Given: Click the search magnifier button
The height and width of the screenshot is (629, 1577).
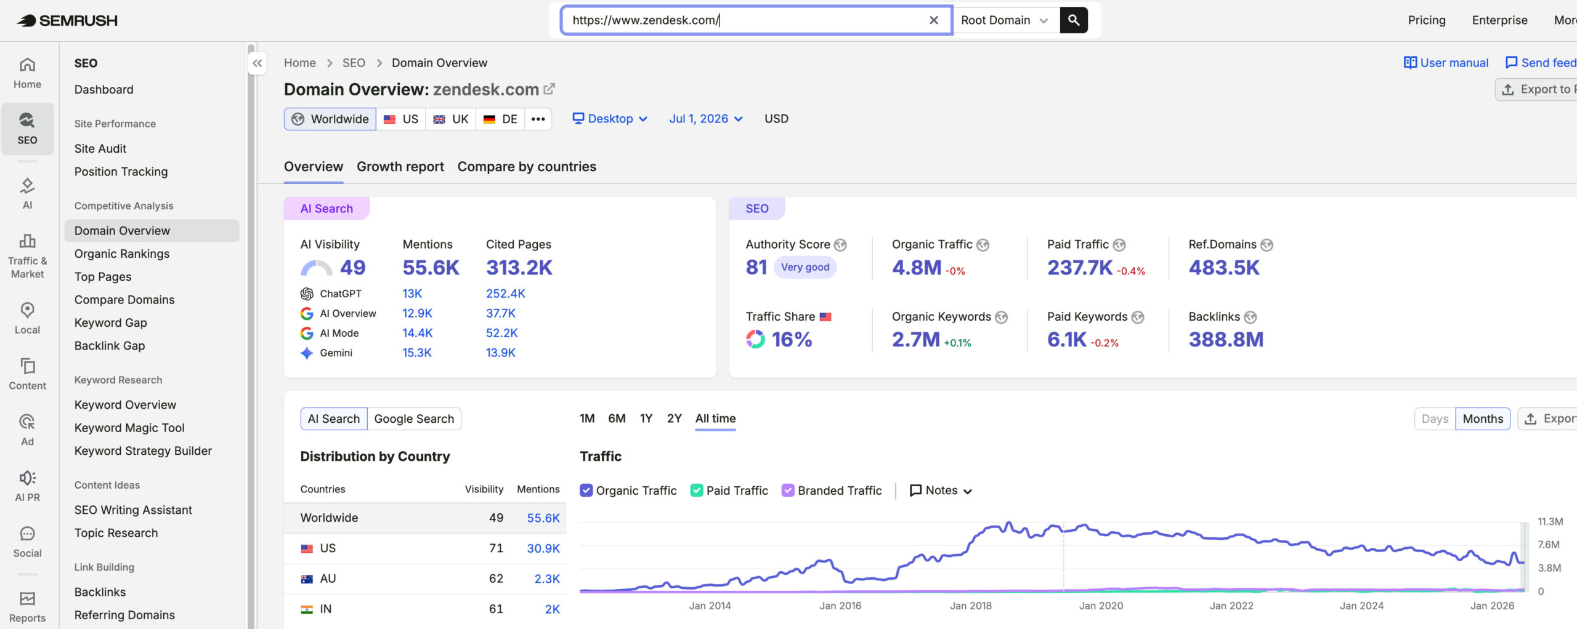Looking at the screenshot, I should pos(1074,20).
